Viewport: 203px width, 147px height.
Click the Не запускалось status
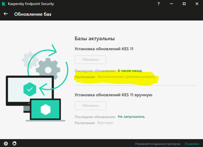(x=131, y=117)
